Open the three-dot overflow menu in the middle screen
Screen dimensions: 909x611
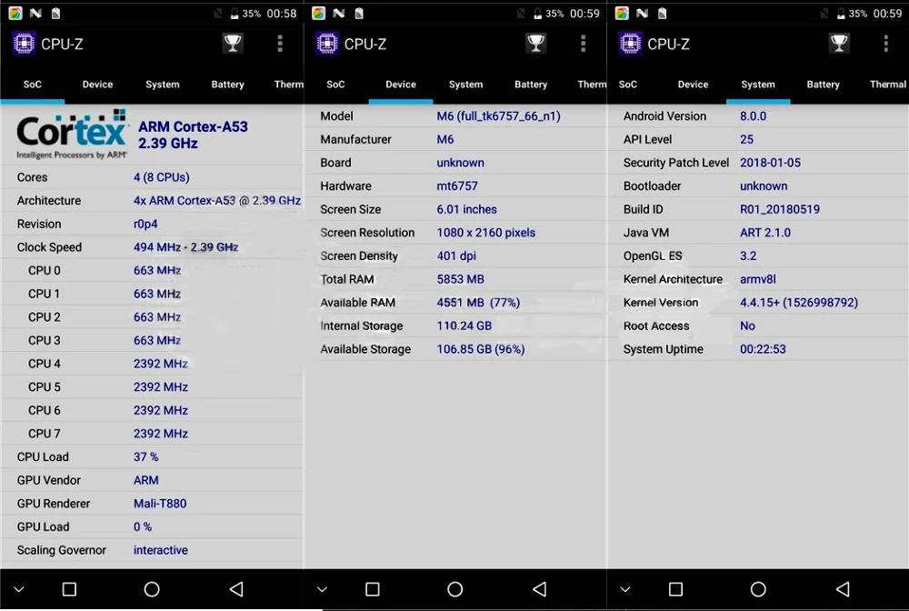pos(584,44)
